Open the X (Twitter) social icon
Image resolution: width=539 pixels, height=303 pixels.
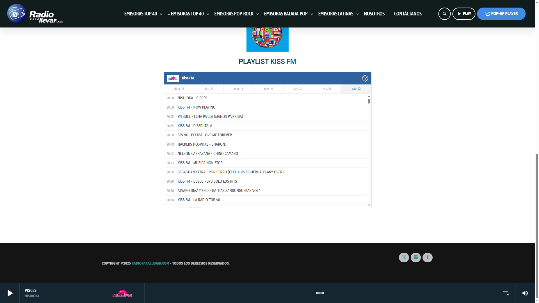pos(404,258)
